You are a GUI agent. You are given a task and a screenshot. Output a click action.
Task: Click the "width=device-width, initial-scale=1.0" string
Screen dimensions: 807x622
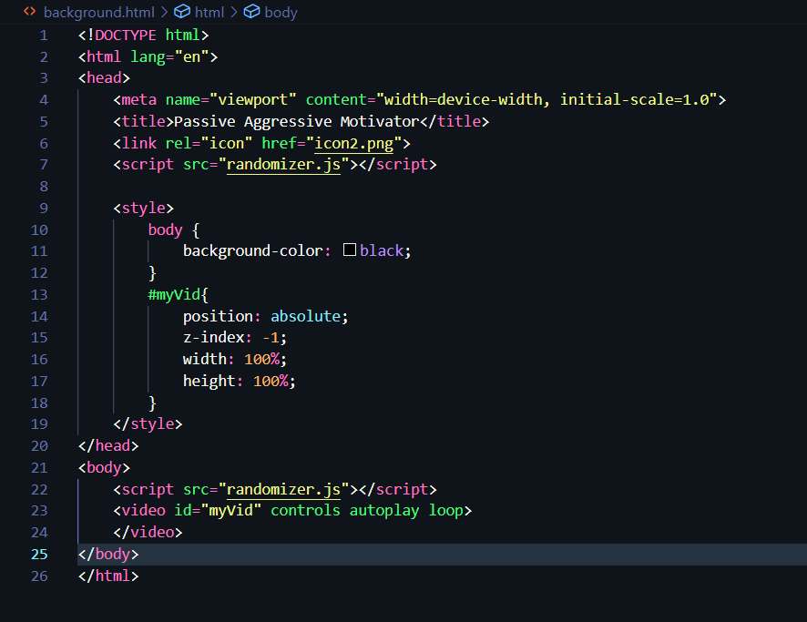[547, 100]
